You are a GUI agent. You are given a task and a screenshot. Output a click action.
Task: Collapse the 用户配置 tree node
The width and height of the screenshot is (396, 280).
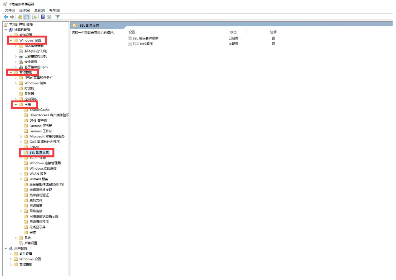pyautogui.click(x=6, y=249)
